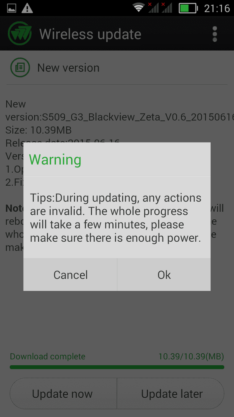
Task: Tap the Wi-Fi signal status icon
Action: pyautogui.click(x=139, y=8)
